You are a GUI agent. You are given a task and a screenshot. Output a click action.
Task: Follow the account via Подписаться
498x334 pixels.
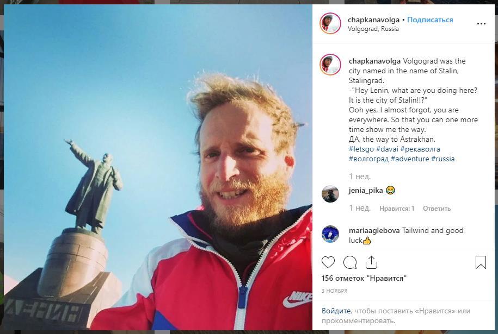point(430,20)
